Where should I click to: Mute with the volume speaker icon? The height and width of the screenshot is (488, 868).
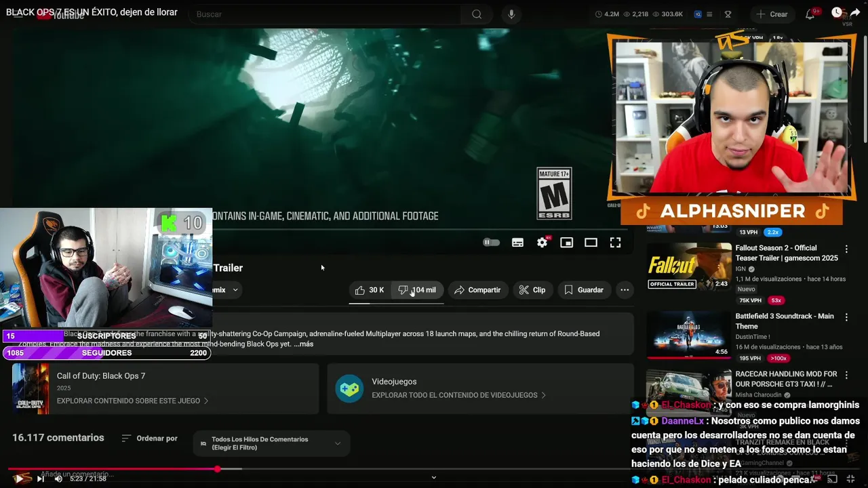[x=58, y=479]
